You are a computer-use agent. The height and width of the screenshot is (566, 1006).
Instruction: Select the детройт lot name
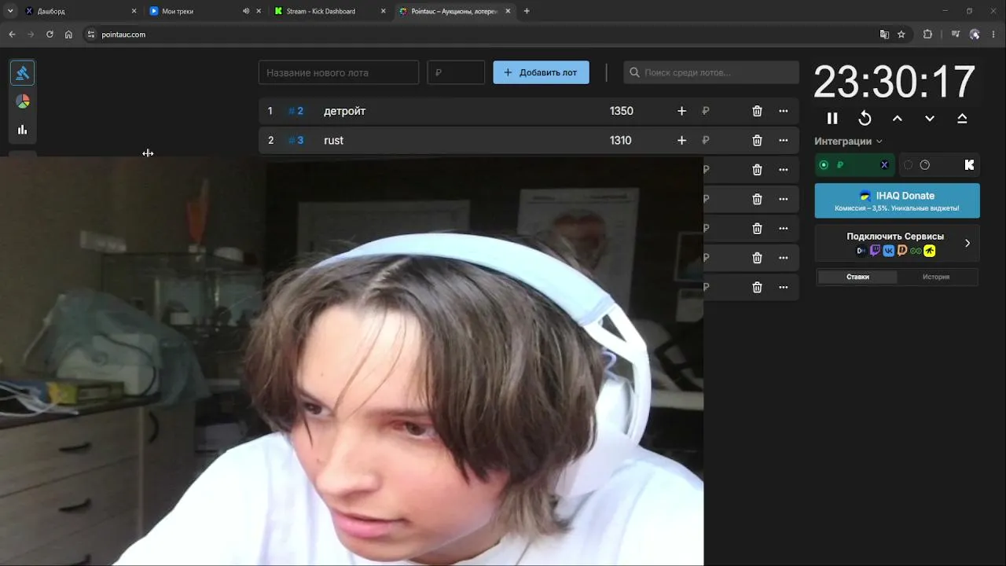[345, 111]
